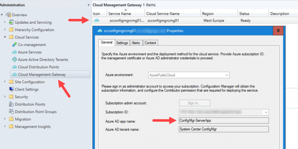Click the Azure AD app name field

point(224,120)
